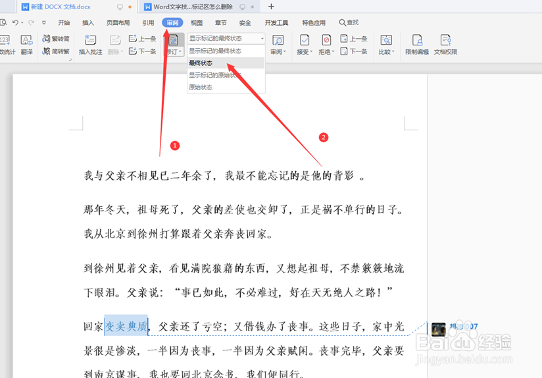Click the 插入批注 insert comment icon
Screen dimensions: 542x378
coord(90,40)
